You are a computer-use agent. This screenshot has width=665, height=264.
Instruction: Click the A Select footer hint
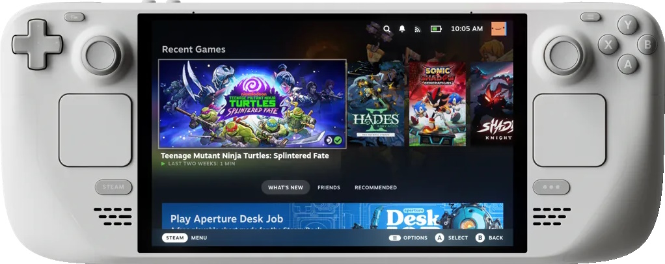[452, 238]
